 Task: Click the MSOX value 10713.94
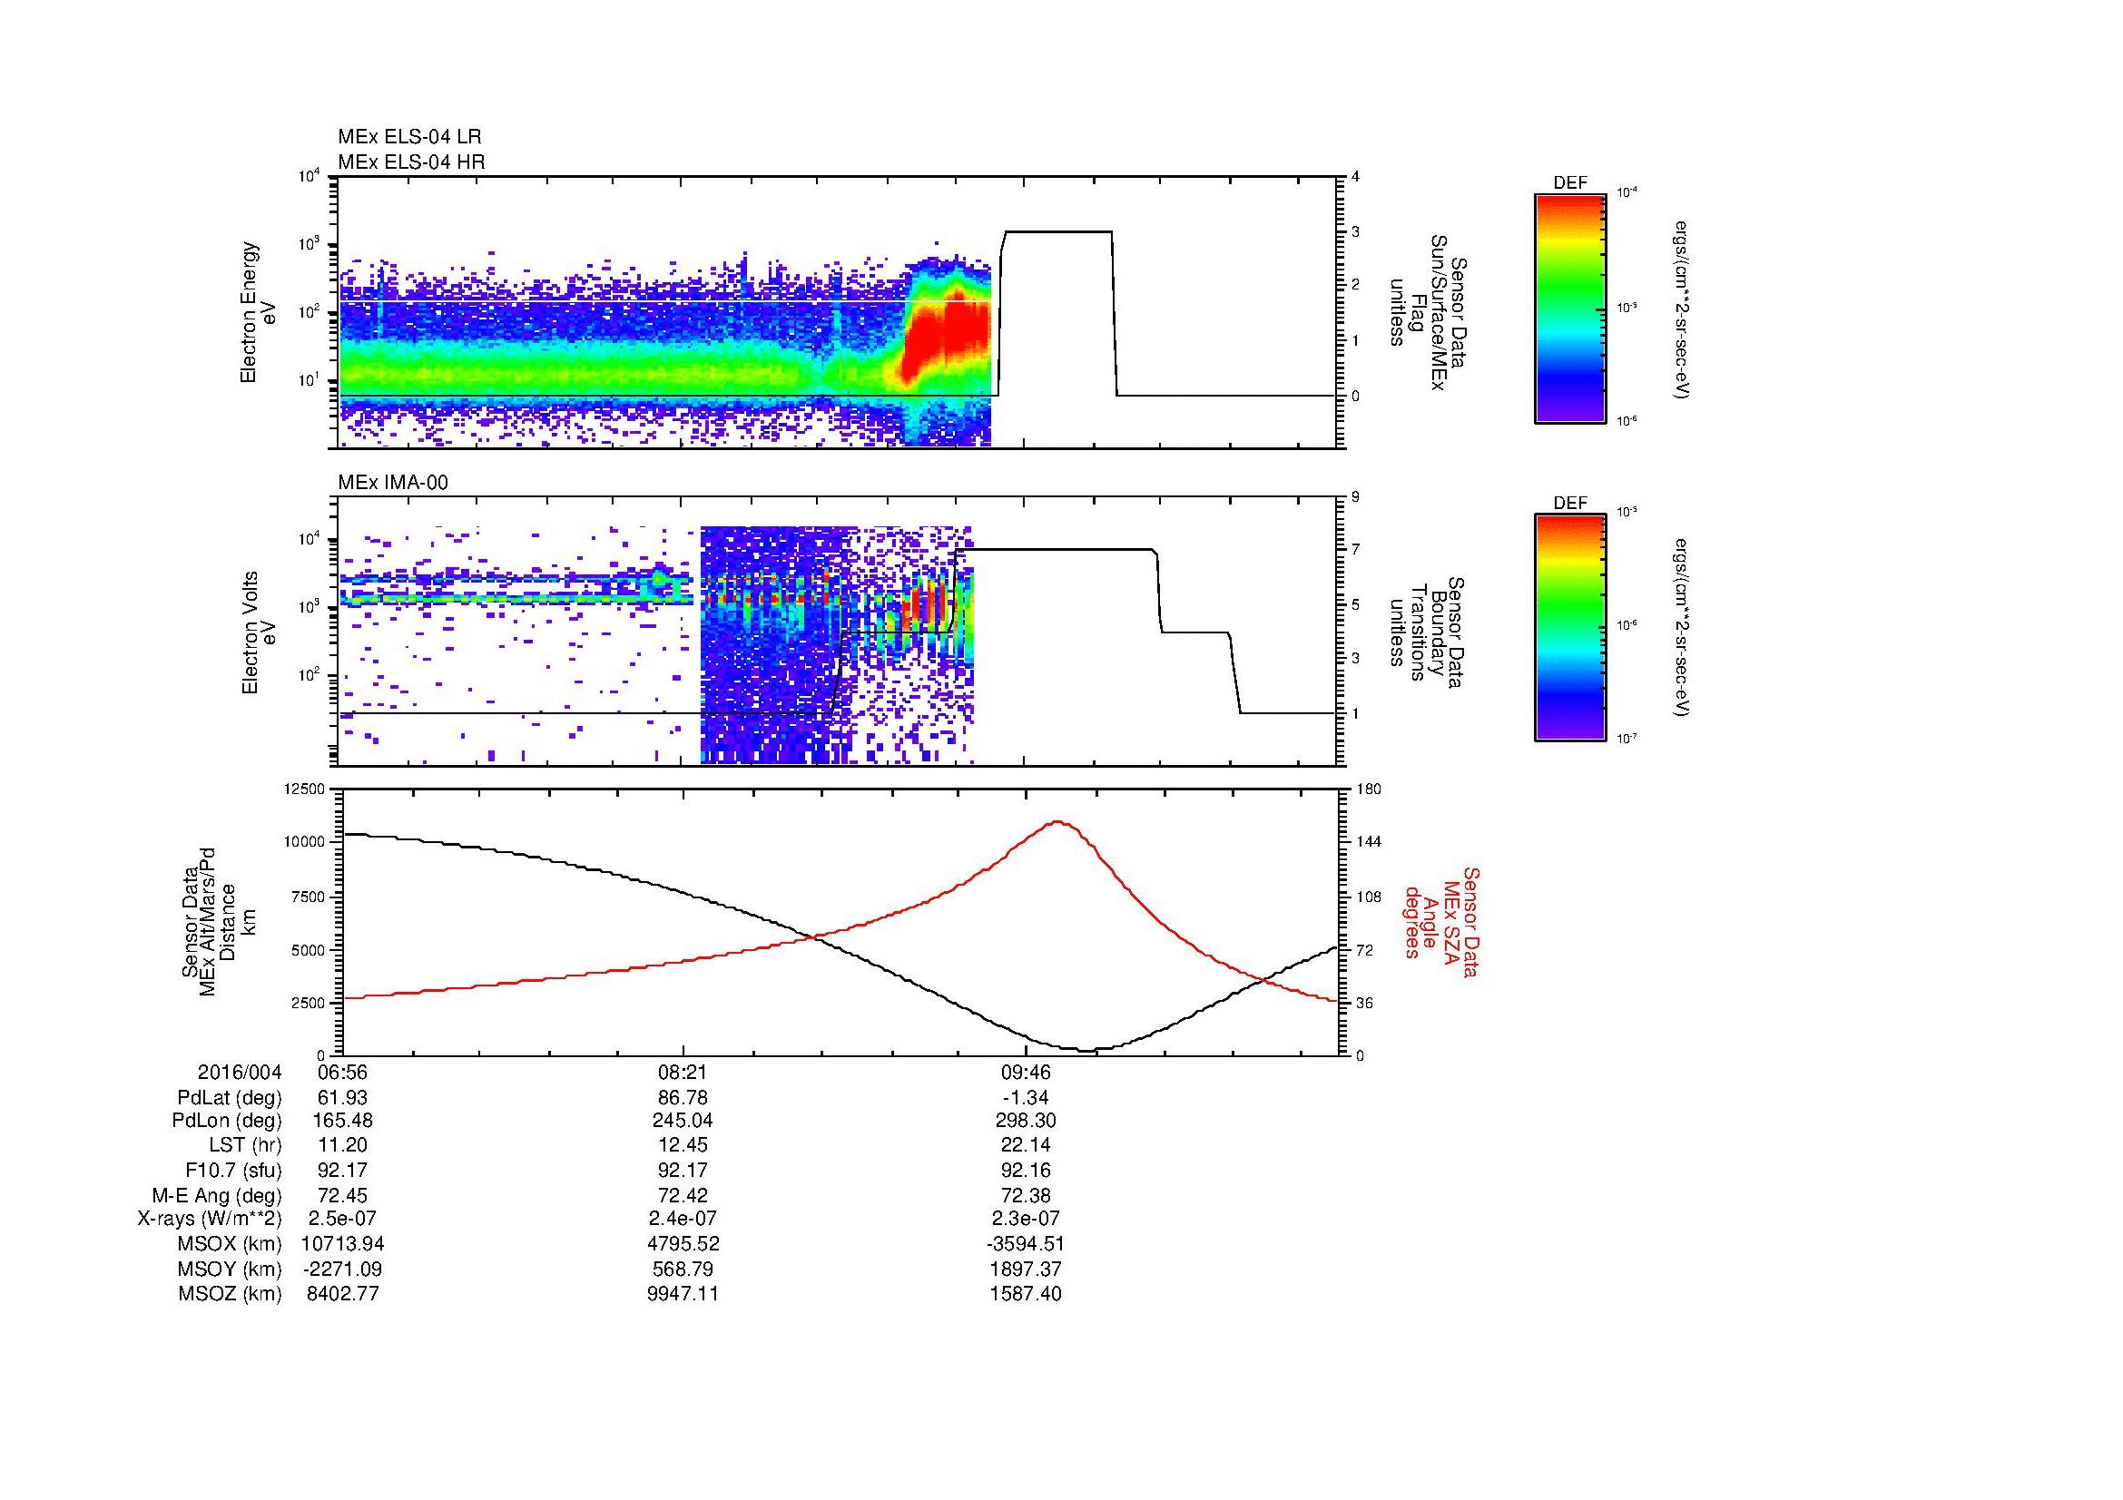pos(342,1244)
